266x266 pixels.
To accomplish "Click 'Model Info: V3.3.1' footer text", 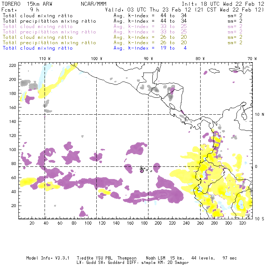I will click(48, 258).
